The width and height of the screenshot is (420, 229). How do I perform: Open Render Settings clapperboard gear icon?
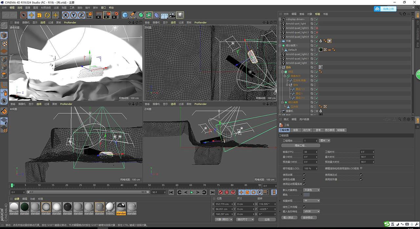pyautogui.click(x=115, y=15)
